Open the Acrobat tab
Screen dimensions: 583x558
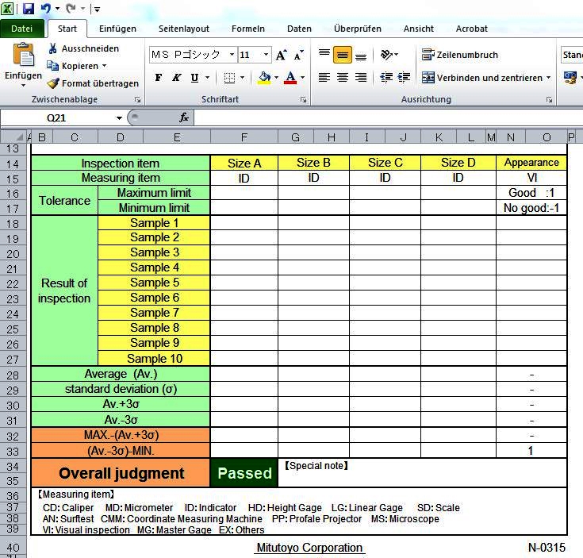471,29
